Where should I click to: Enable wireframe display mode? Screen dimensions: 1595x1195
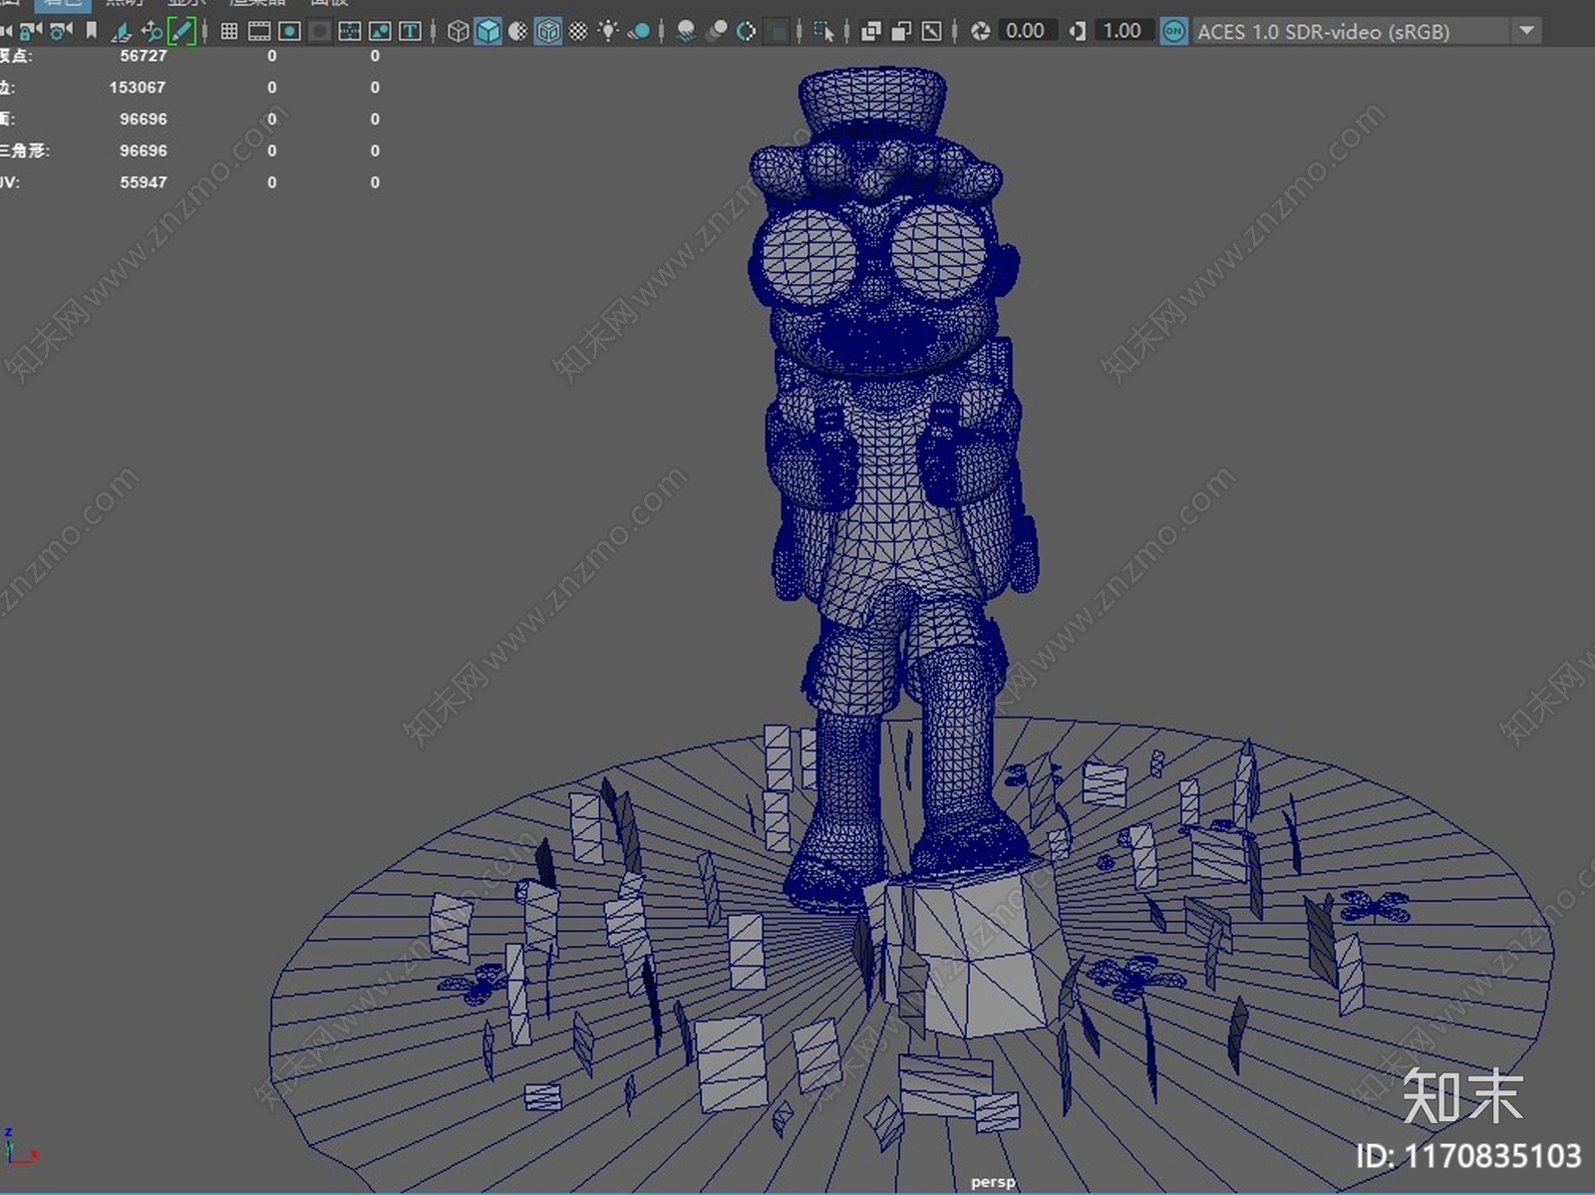tap(458, 31)
